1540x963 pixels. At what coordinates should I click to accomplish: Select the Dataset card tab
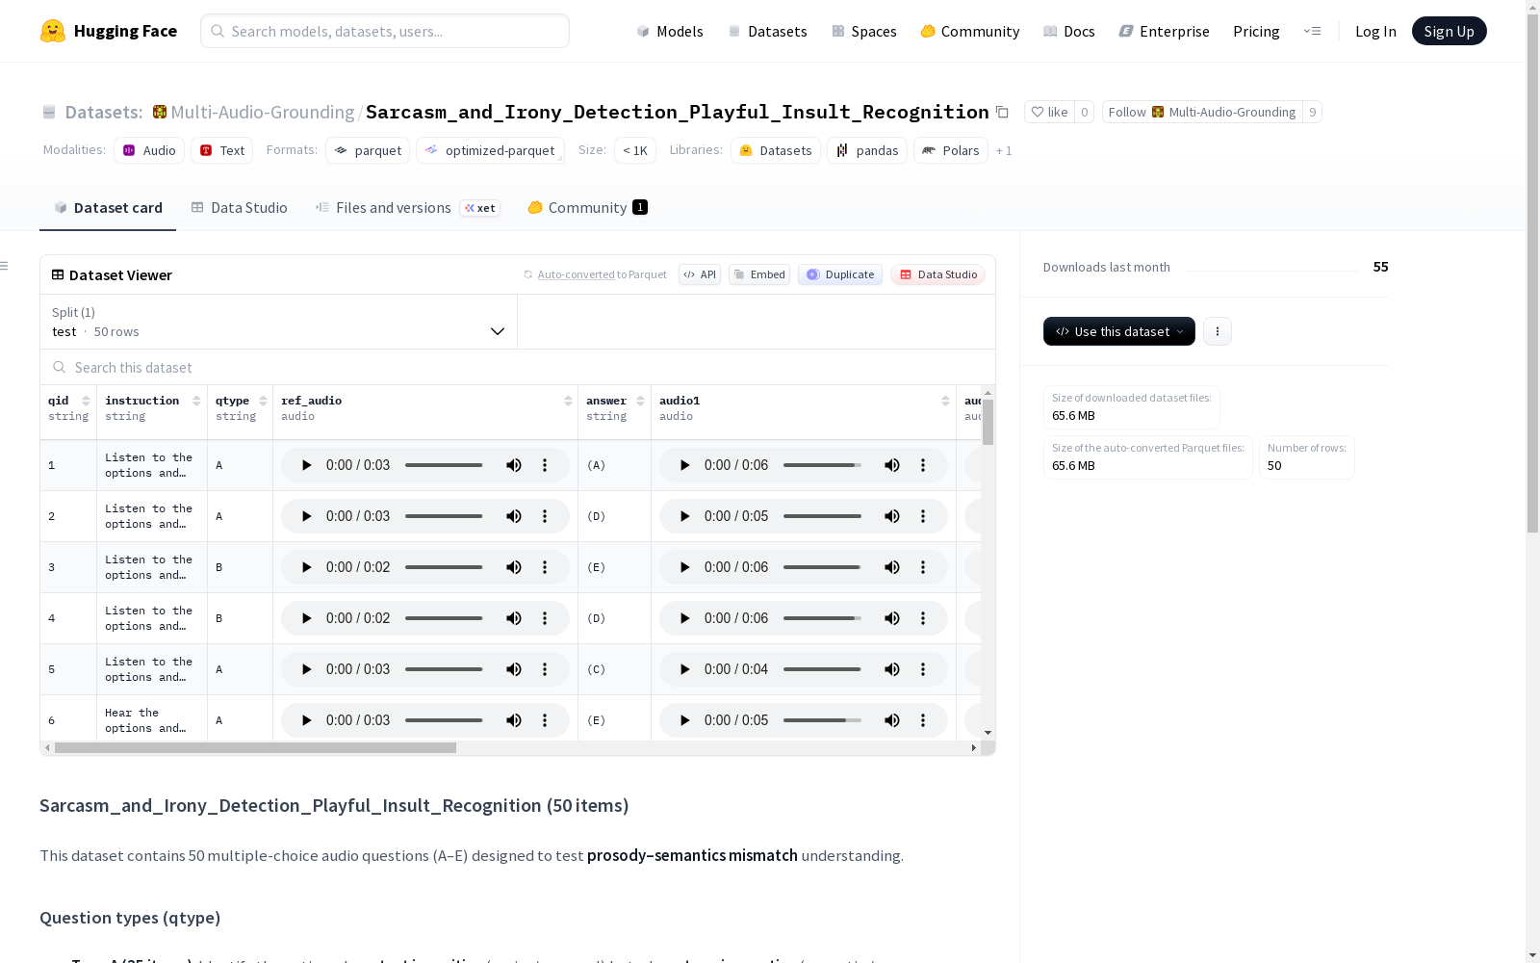click(108, 208)
